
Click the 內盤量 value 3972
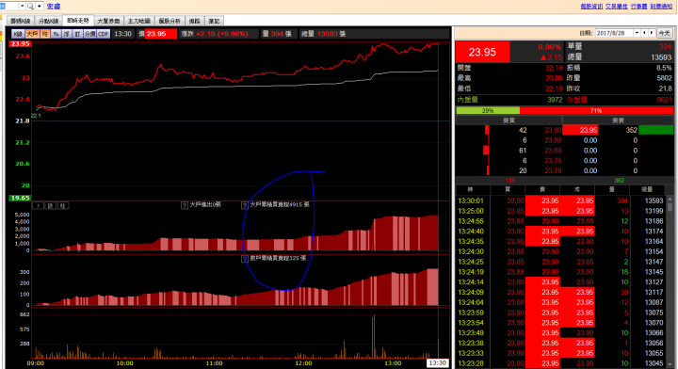[x=555, y=100]
